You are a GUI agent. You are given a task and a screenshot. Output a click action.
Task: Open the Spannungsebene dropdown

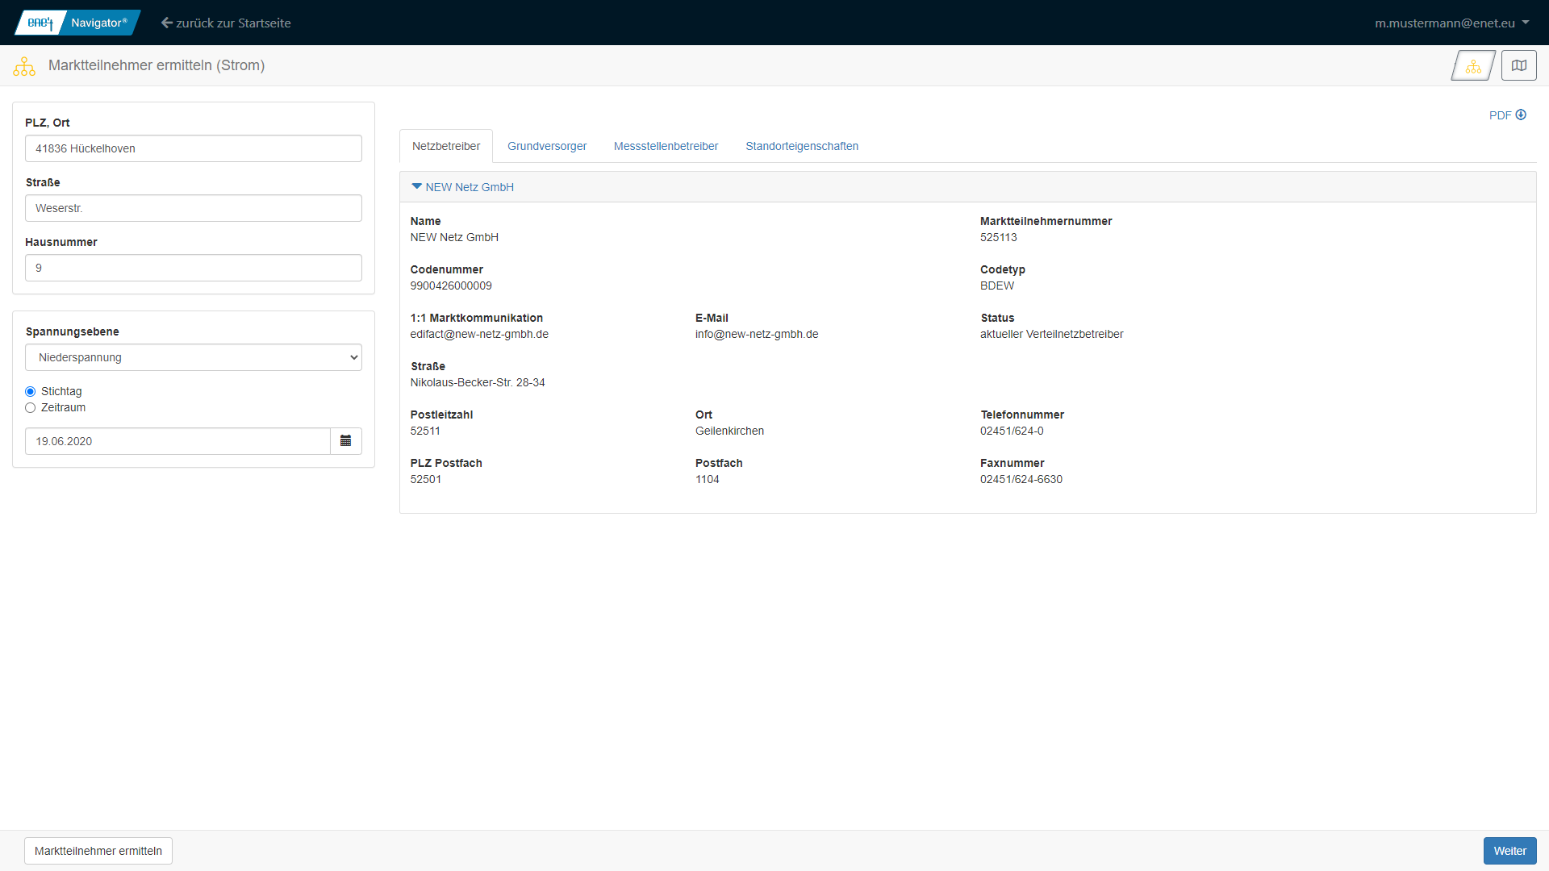194,357
